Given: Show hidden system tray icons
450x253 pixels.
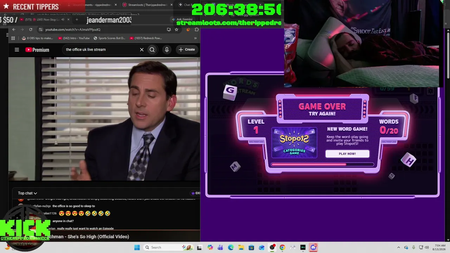Looking at the screenshot, I should point(398,247).
